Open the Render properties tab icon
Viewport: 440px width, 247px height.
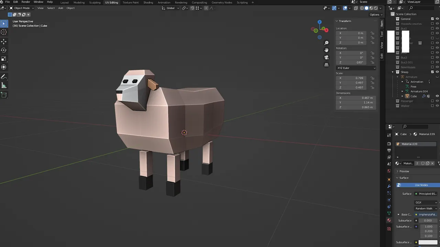(x=389, y=144)
